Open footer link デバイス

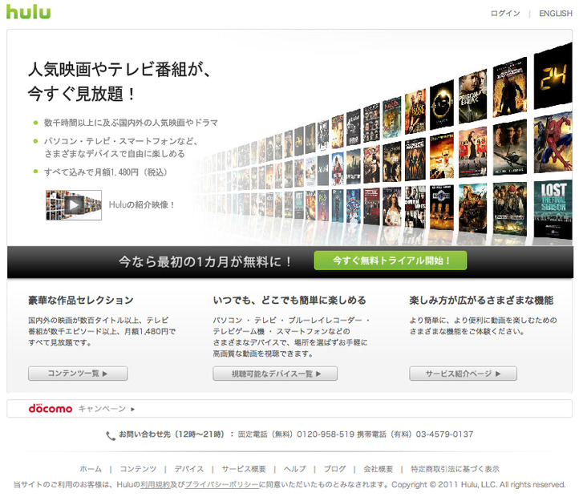pos(189,469)
